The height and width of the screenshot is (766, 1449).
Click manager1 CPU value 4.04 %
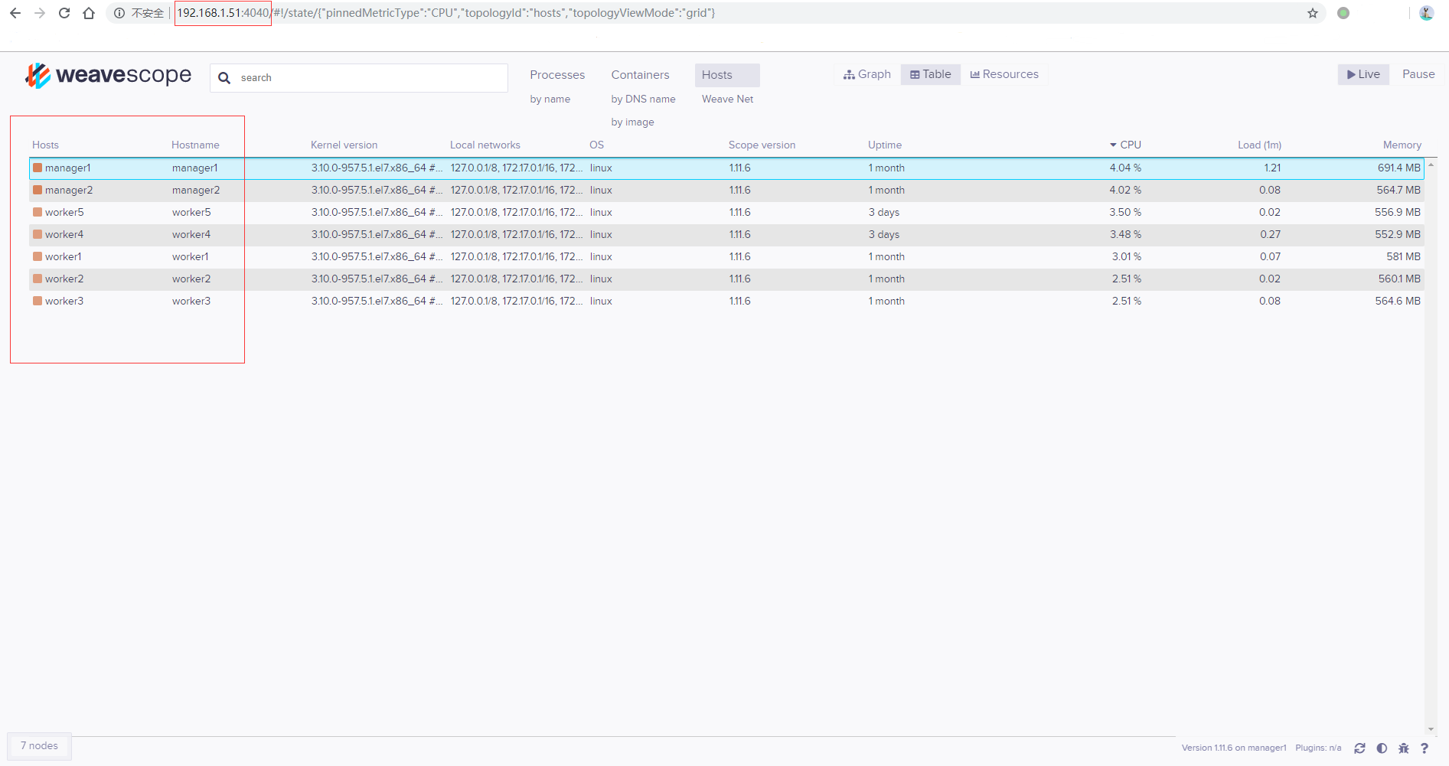tap(1125, 168)
